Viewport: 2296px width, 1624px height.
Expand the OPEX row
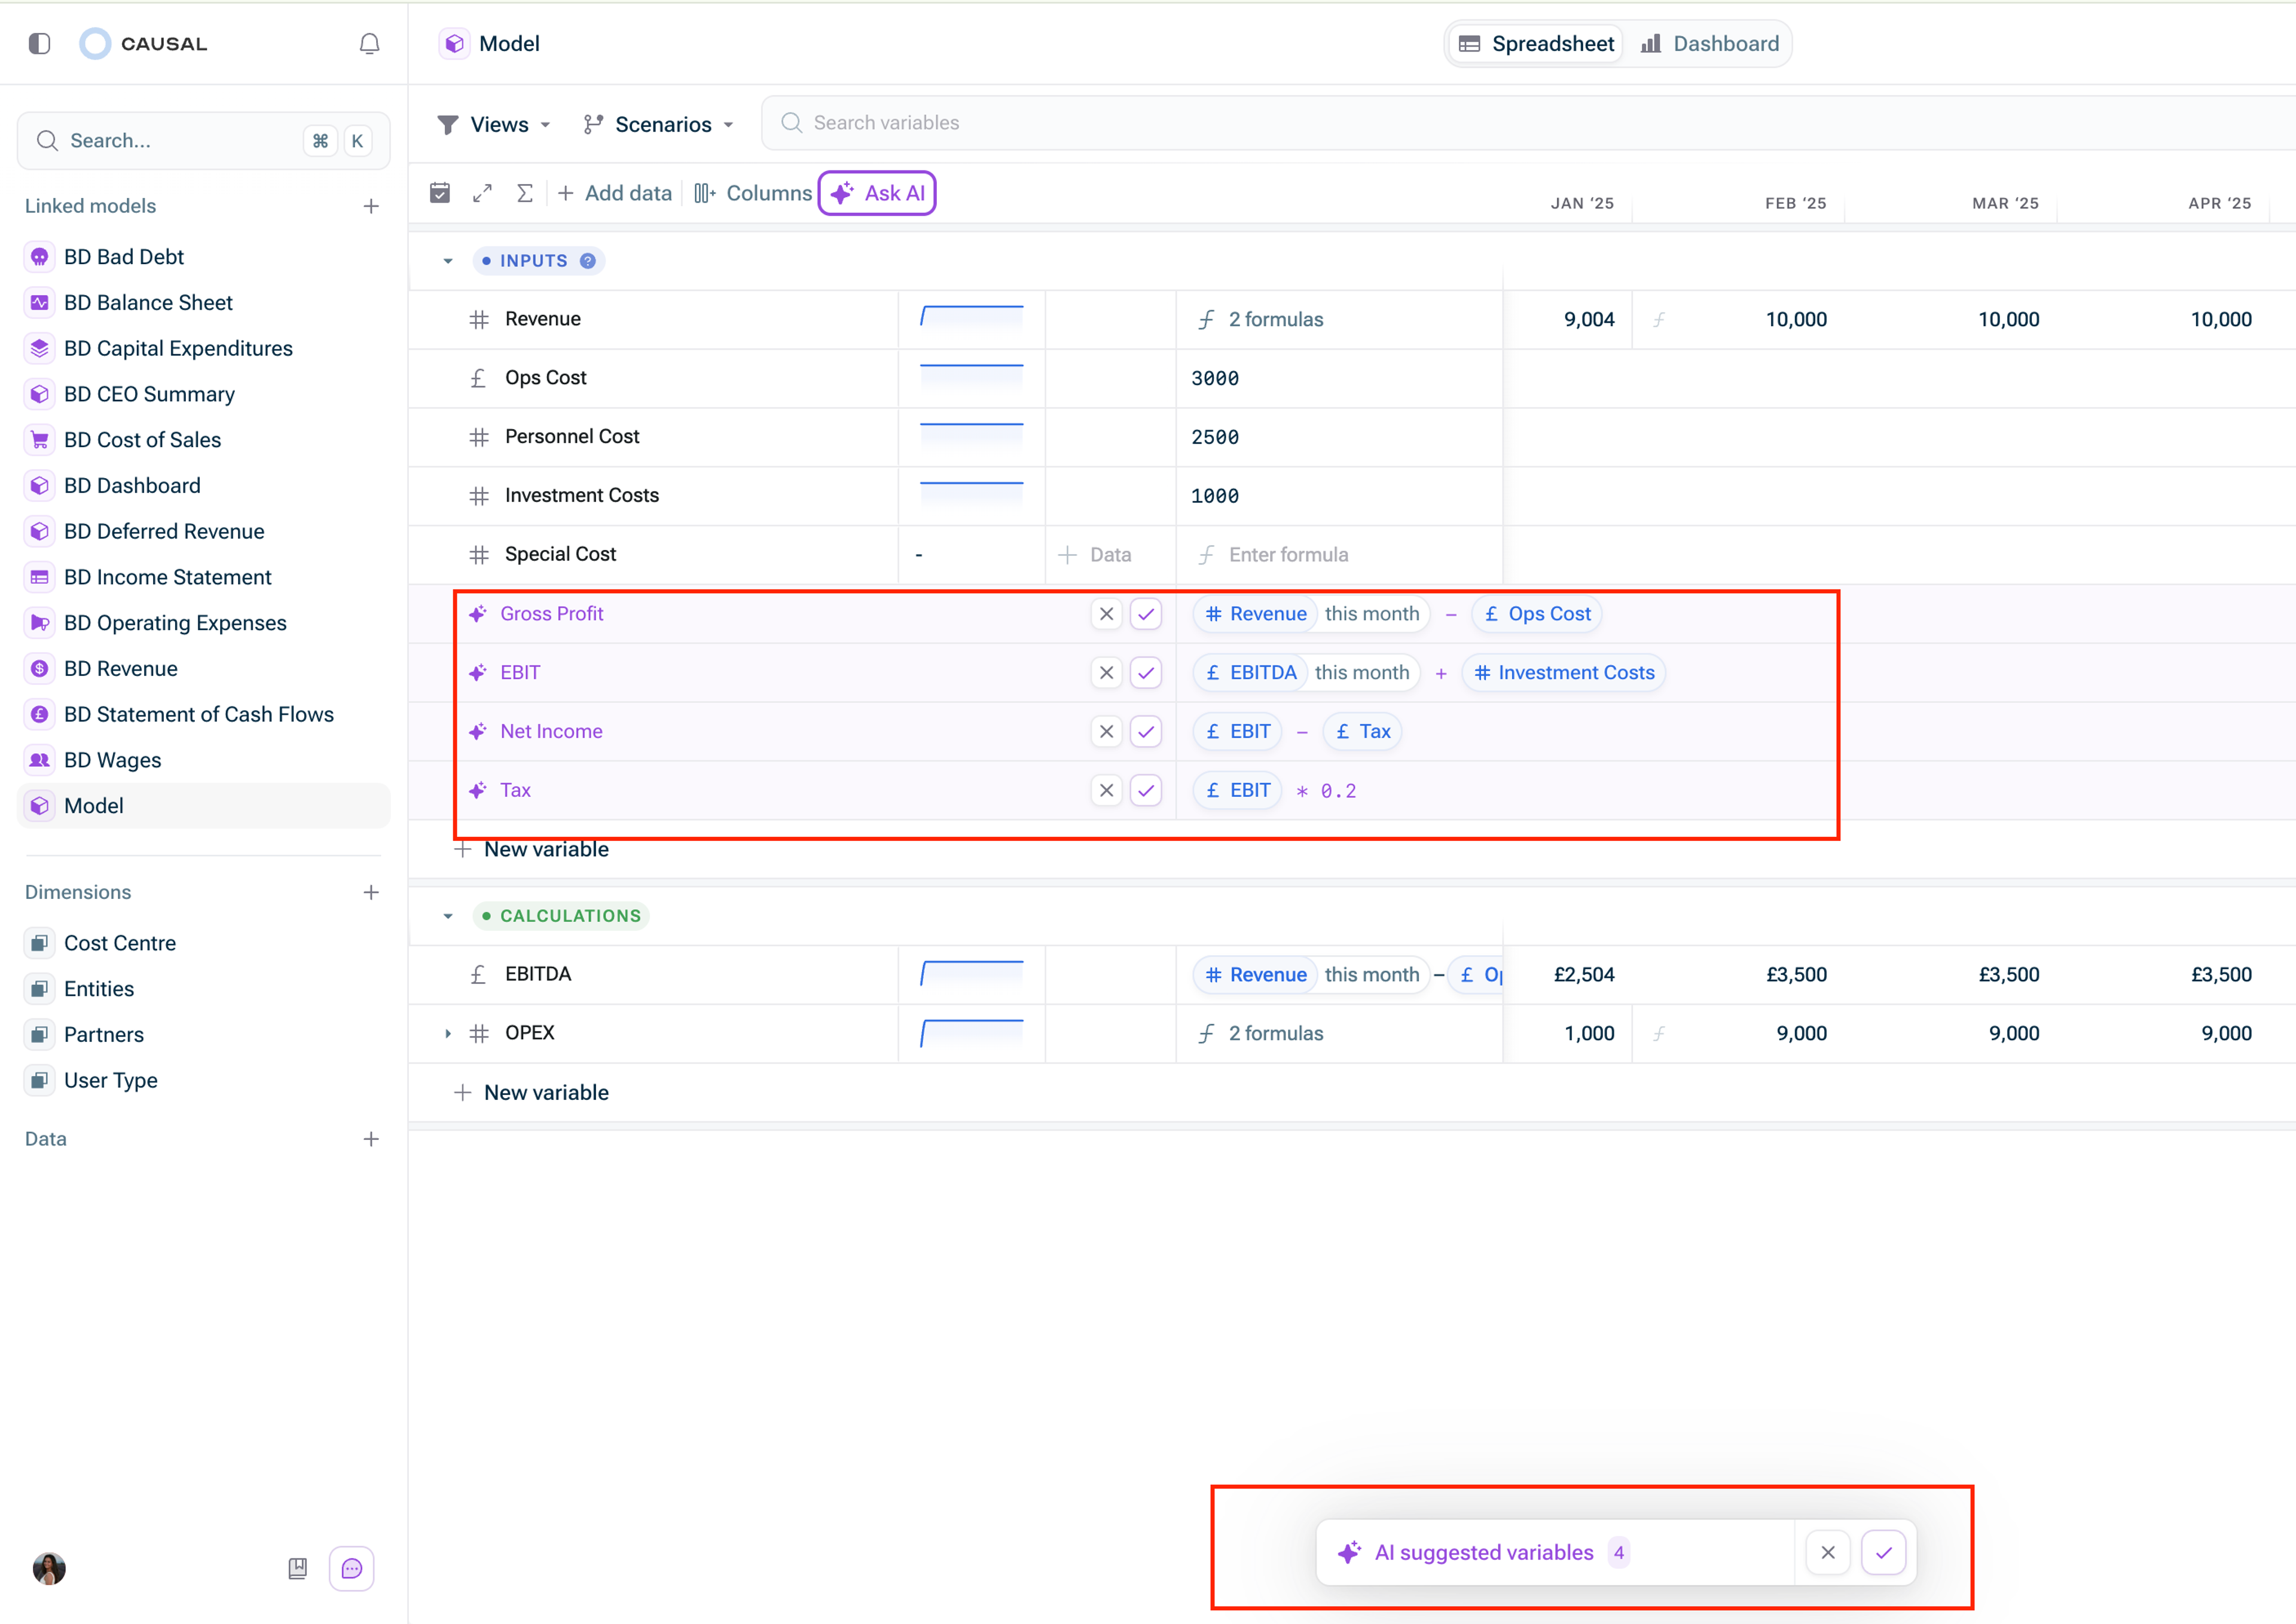point(448,1033)
